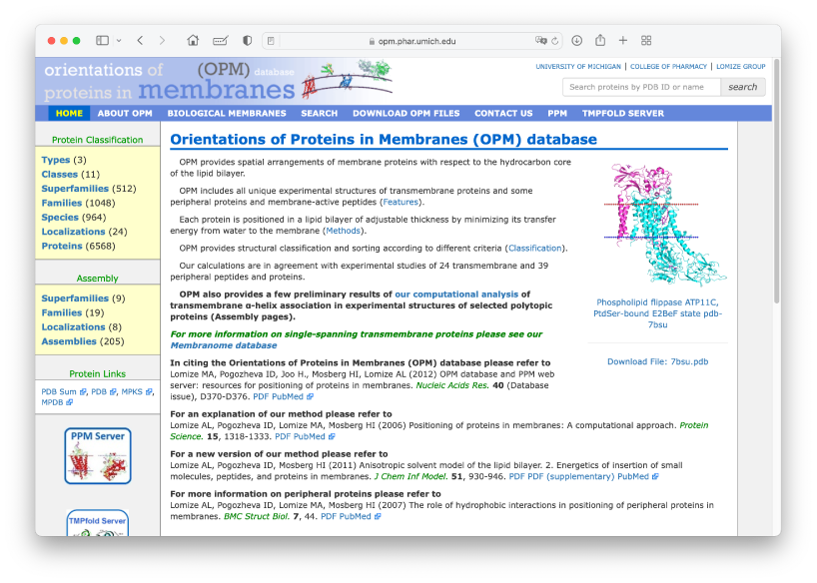Open the share menu icon

click(x=600, y=40)
